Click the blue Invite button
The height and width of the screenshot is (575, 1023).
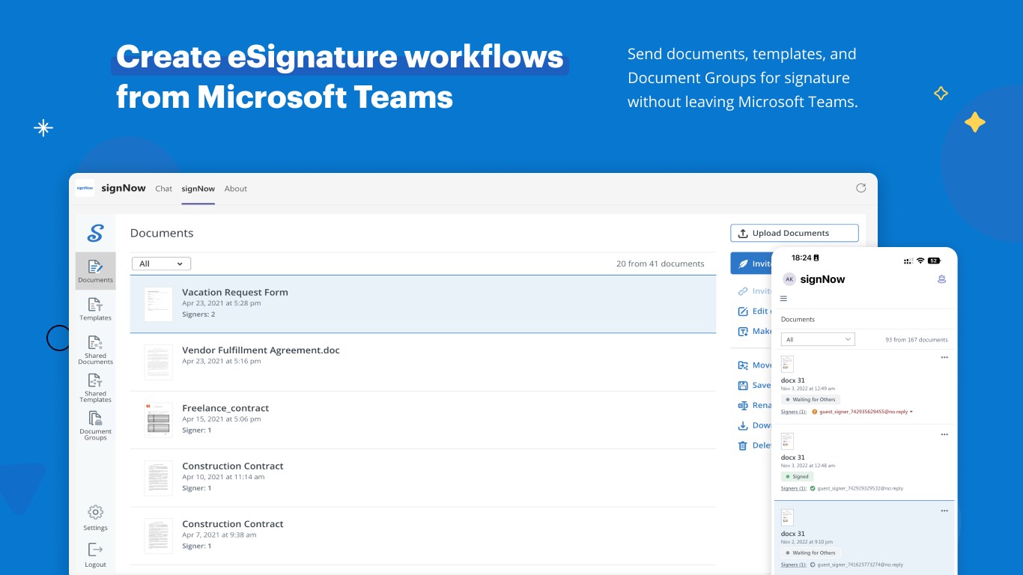tap(751, 264)
